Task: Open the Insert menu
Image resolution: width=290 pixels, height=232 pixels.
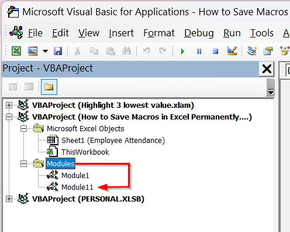Action: (x=121, y=33)
